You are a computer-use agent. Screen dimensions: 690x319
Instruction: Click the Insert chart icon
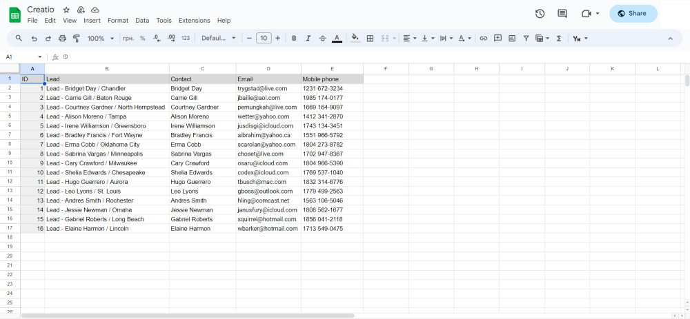[512, 39]
